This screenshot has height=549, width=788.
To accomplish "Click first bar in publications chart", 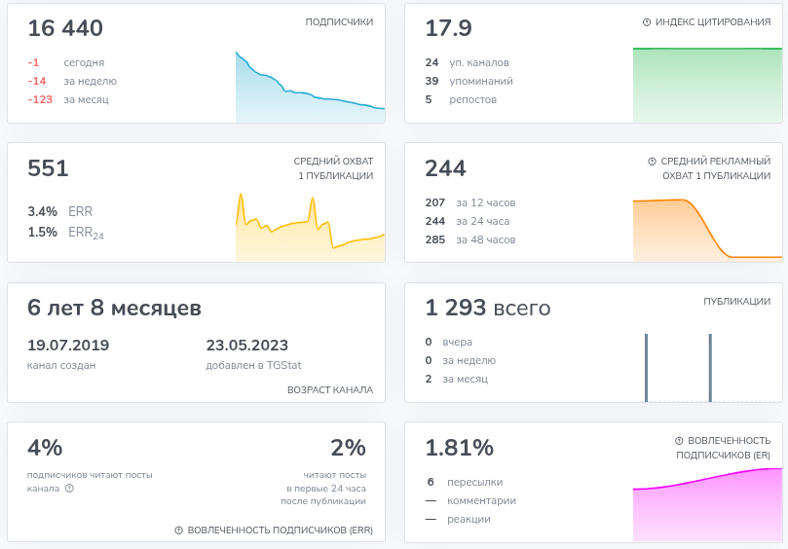I will [x=647, y=368].
